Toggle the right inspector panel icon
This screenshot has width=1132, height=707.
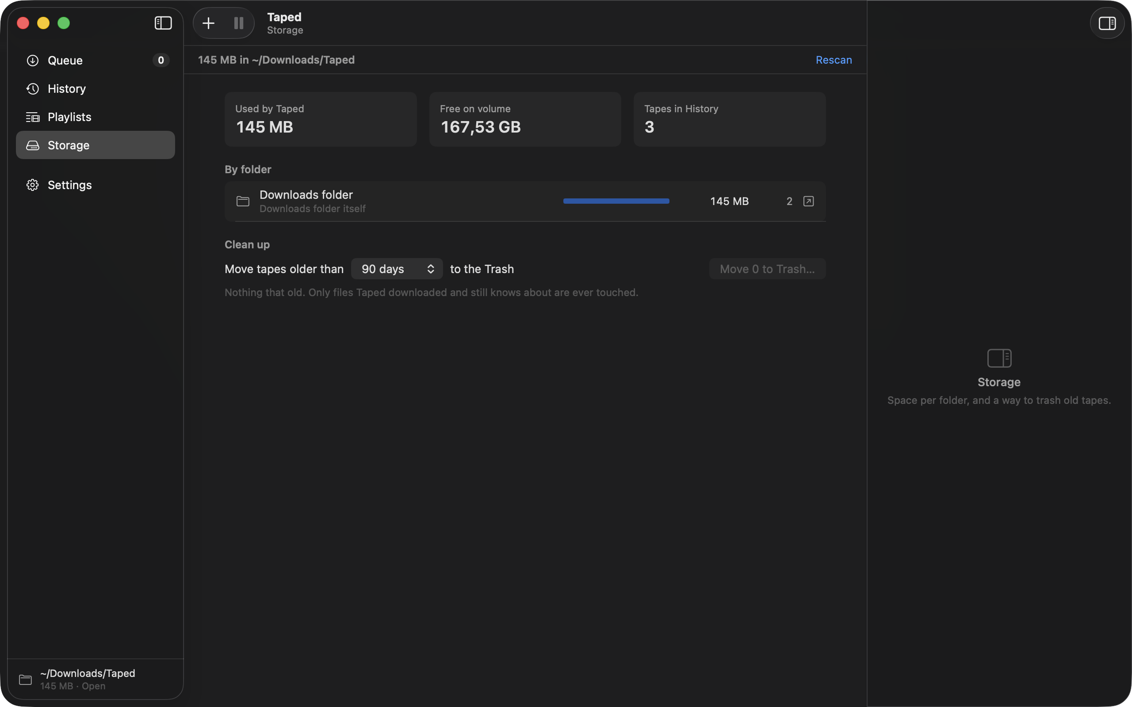point(1107,23)
